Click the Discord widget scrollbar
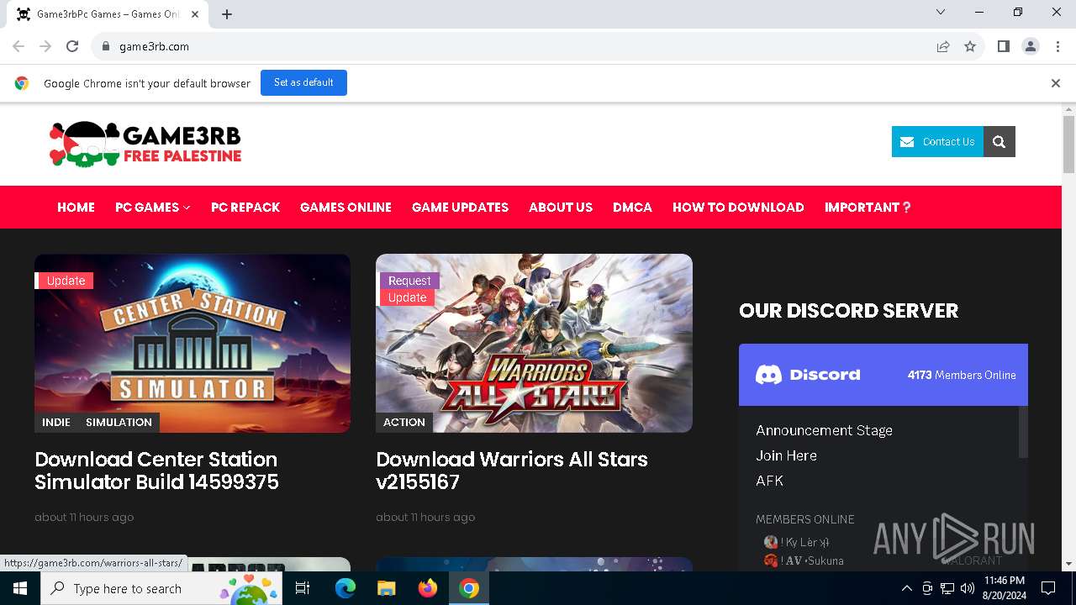Screen dimensions: 1076x605 [x=1023, y=432]
